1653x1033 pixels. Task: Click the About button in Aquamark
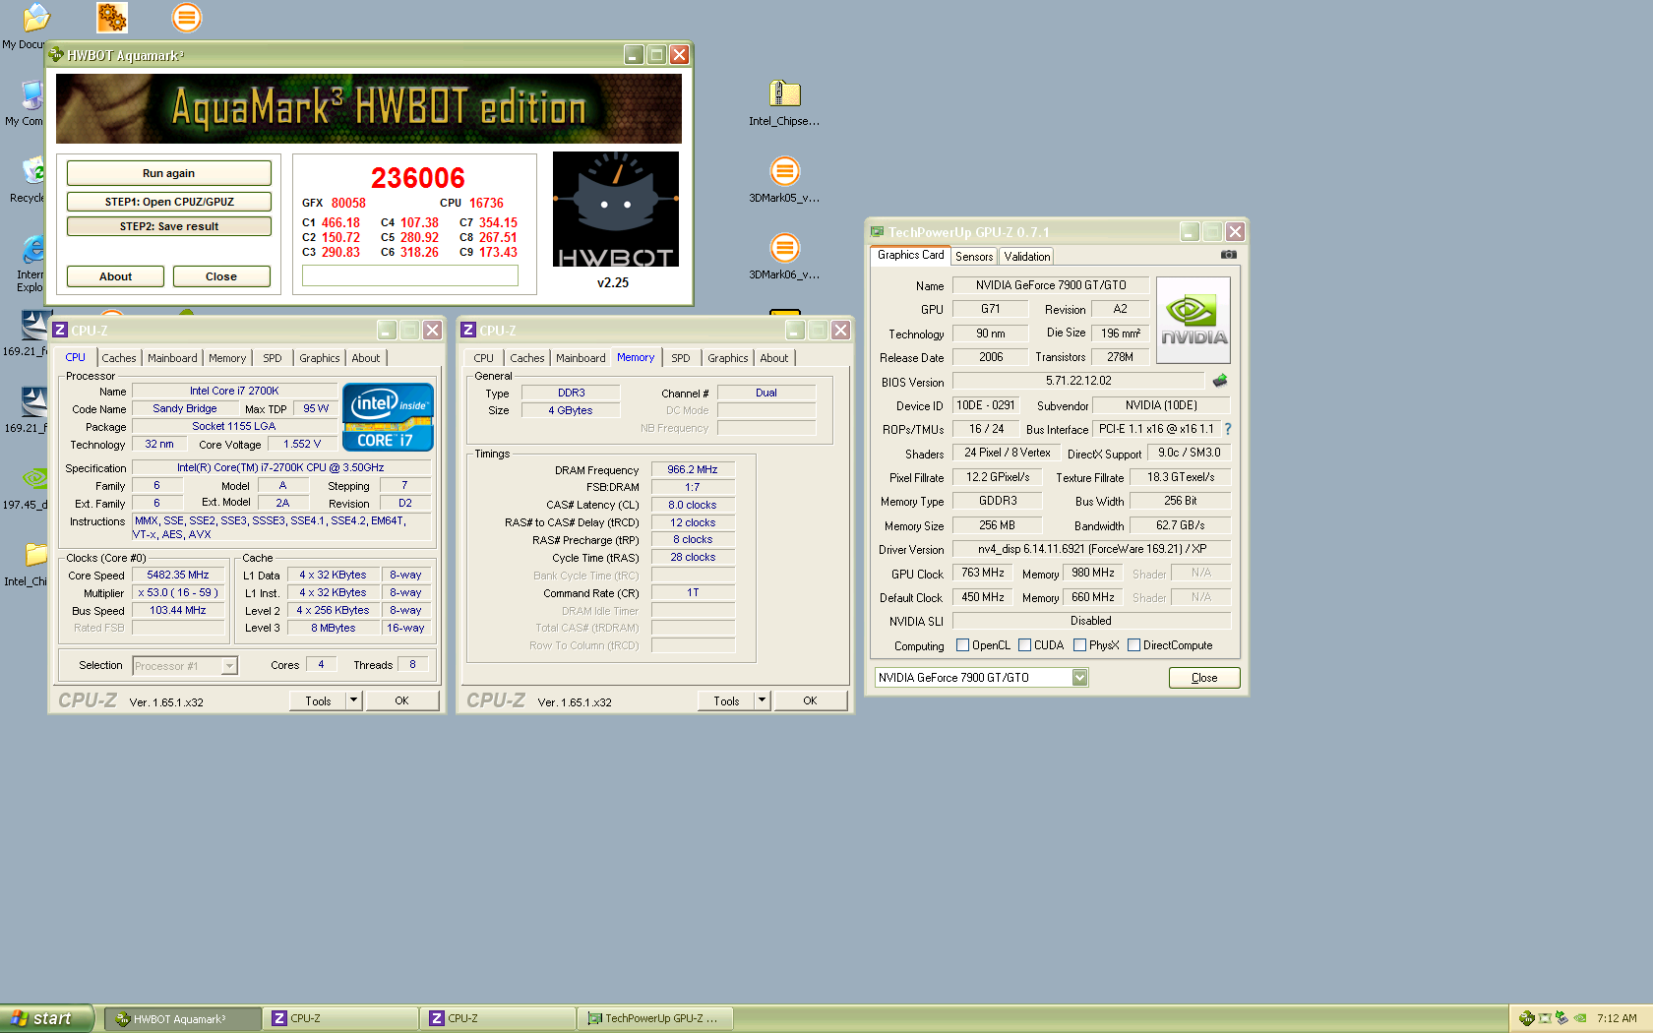tap(115, 276)
